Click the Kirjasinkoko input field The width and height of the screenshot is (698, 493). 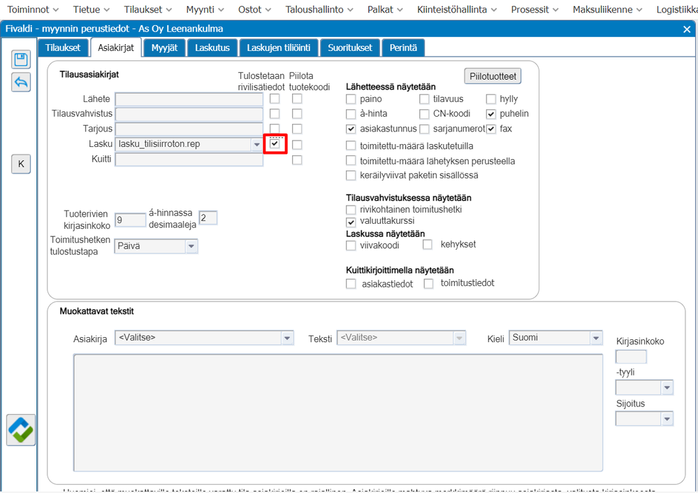(631, 357)
